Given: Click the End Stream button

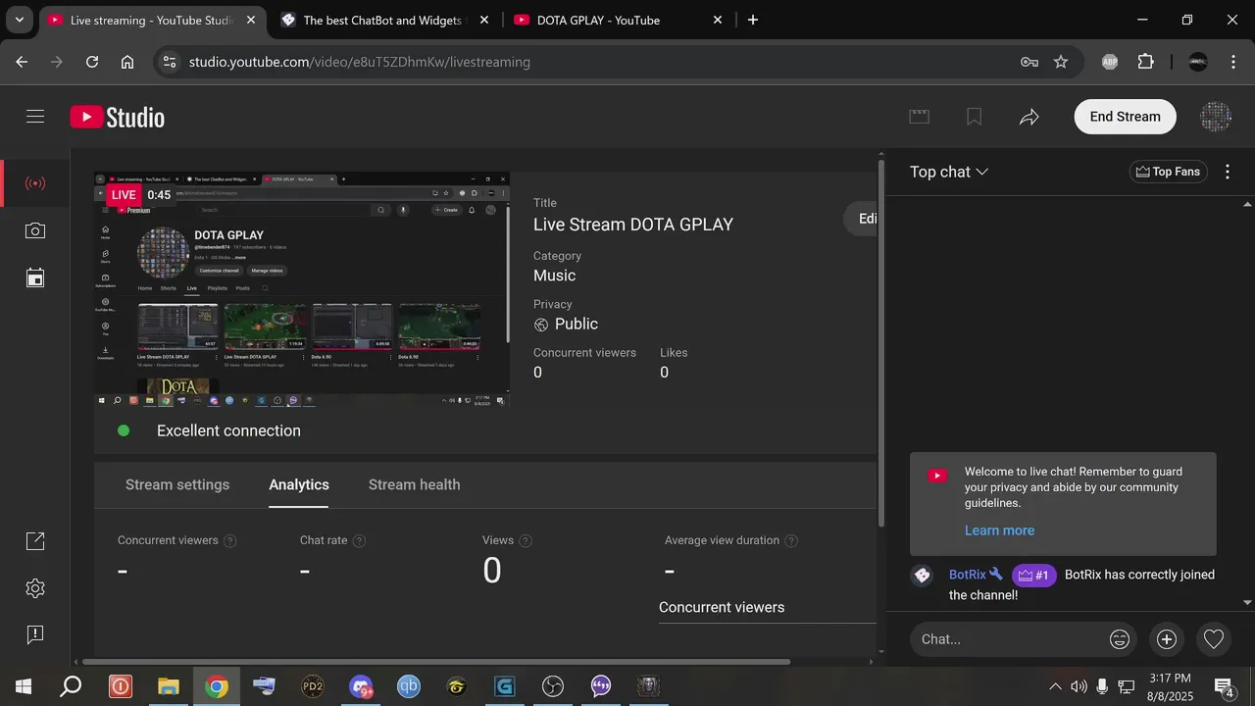Looking at the screenshot, I should coord(1125,117).
